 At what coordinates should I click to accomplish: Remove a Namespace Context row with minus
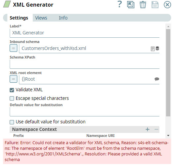[x=156, y=129]
